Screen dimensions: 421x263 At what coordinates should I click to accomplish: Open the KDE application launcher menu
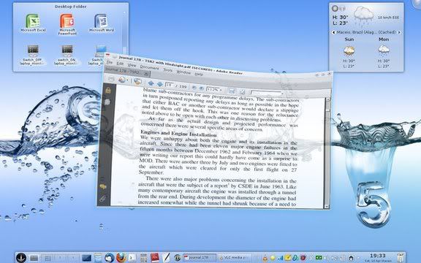(21, 258)
